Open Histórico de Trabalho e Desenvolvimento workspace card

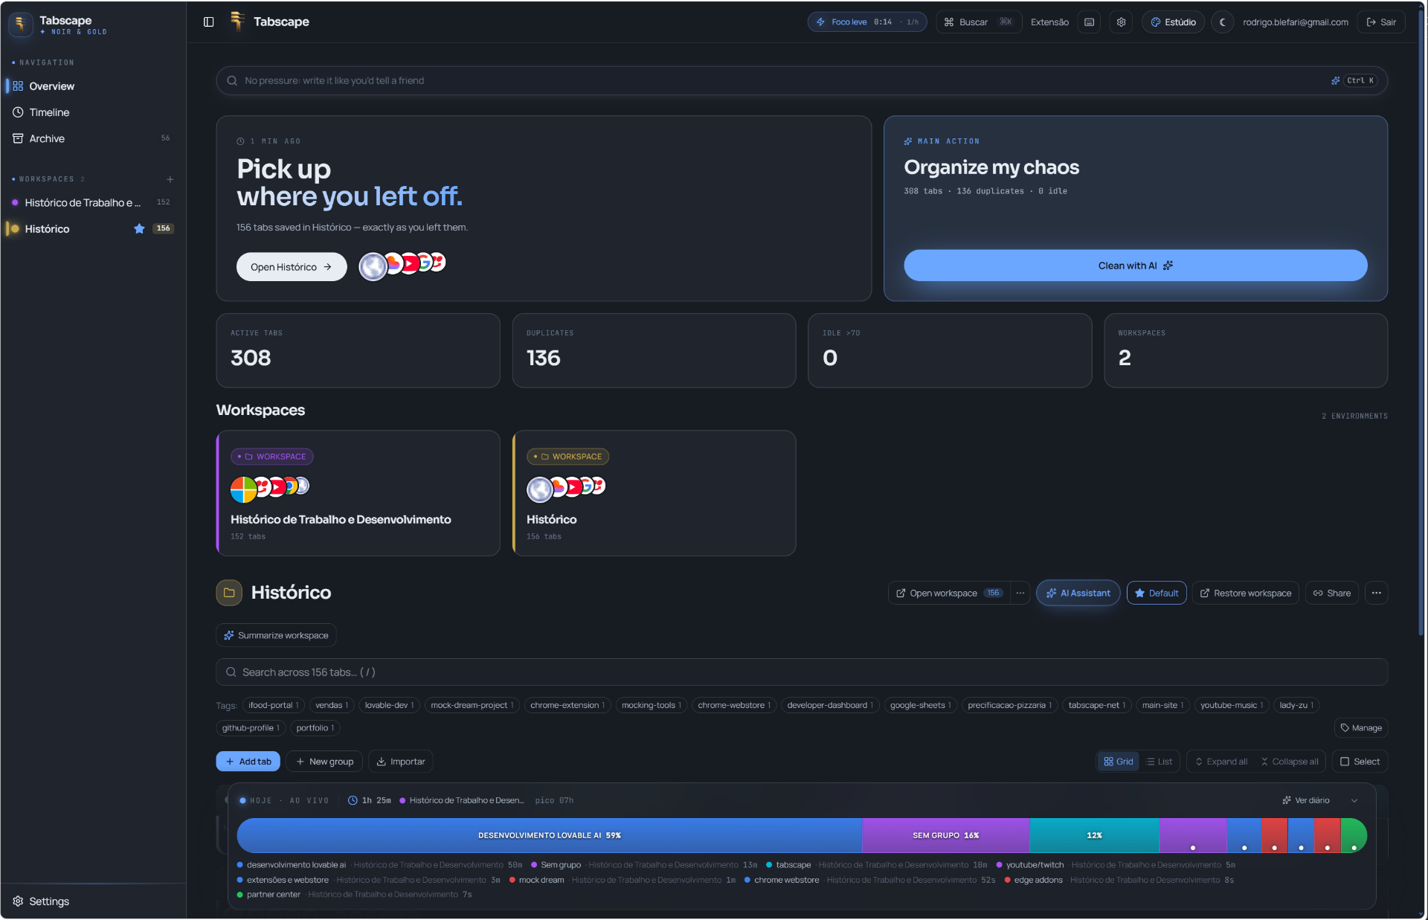[358, 493]
